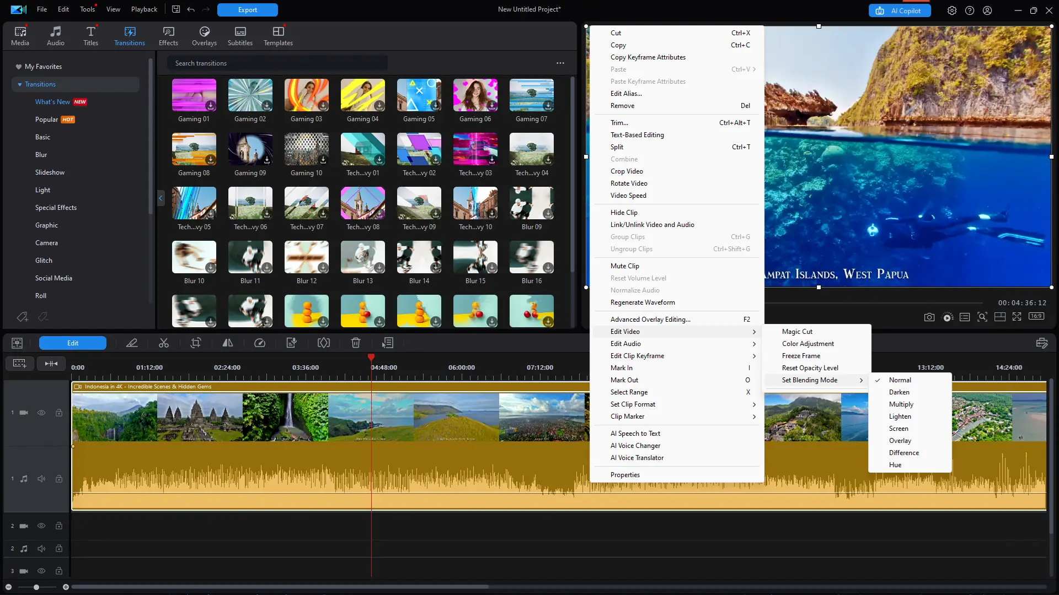Select the Blur 12 transition thumbnail

point(307,257)
